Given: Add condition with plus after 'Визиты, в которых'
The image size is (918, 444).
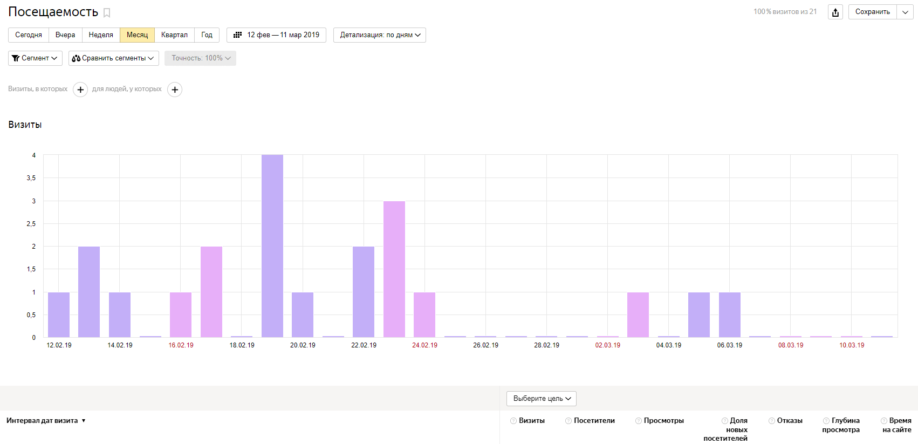Looking at the screenshot, I should (x=80, y=90).
